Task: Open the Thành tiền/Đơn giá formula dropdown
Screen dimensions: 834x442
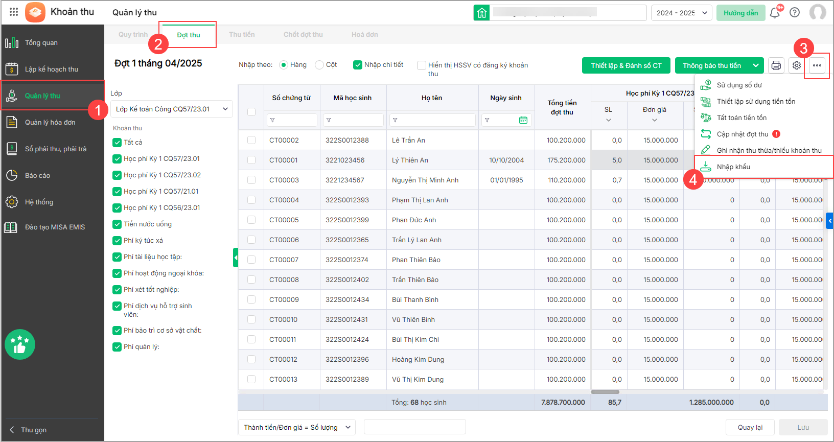Action: coord(297,427)
